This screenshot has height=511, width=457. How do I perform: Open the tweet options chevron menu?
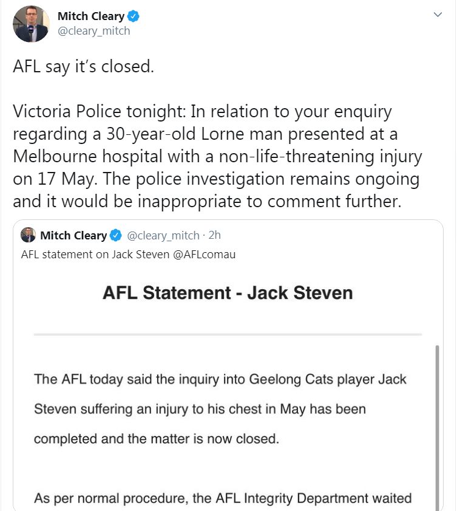click(438, 15)
